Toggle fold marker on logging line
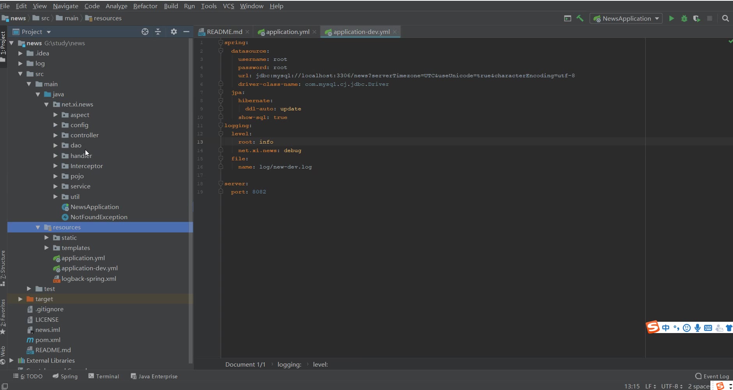This screenshot has width=733, height=390. 221,126
